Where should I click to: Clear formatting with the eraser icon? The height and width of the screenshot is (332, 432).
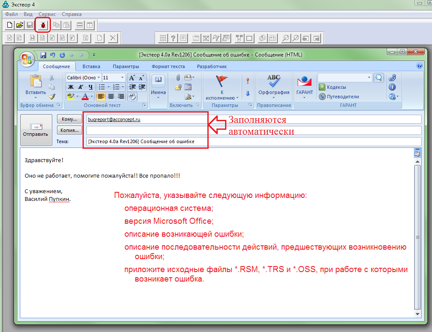tap(132, 97)
